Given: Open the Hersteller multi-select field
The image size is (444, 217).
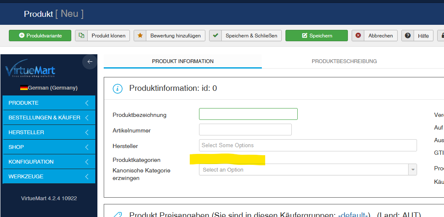Looking at the screenshot, I should pos(307,146).
